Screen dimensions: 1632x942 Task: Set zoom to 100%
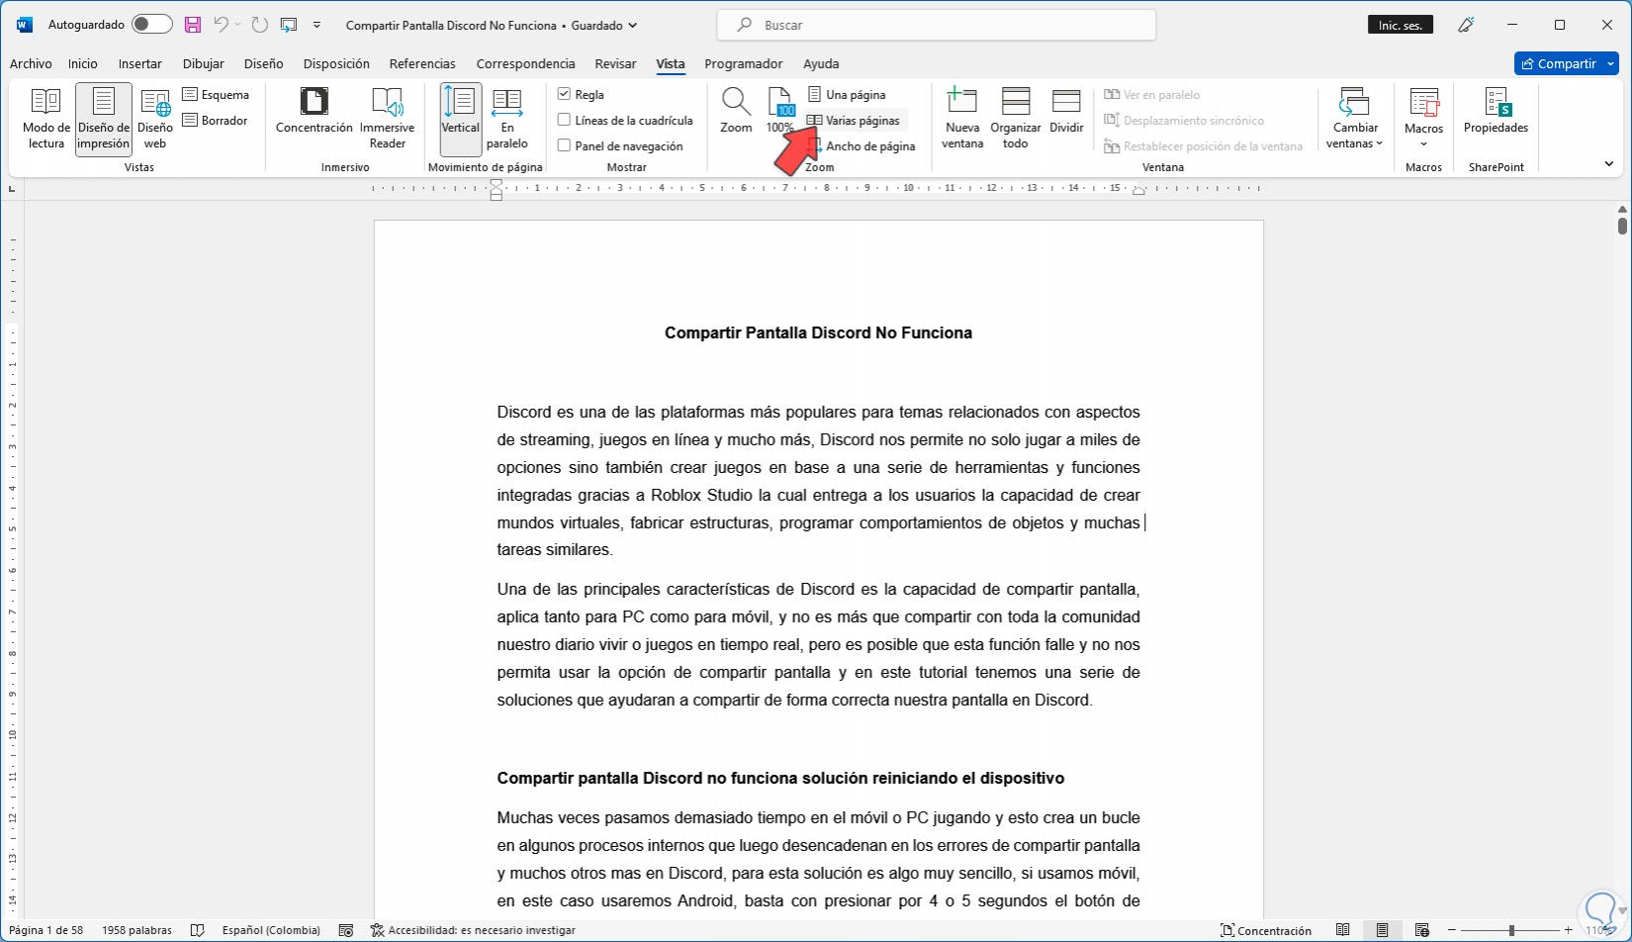pyautogui.click(x=780, y=111)
